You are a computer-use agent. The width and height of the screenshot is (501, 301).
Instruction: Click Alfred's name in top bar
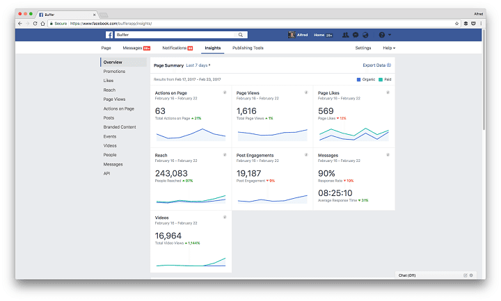302,35
